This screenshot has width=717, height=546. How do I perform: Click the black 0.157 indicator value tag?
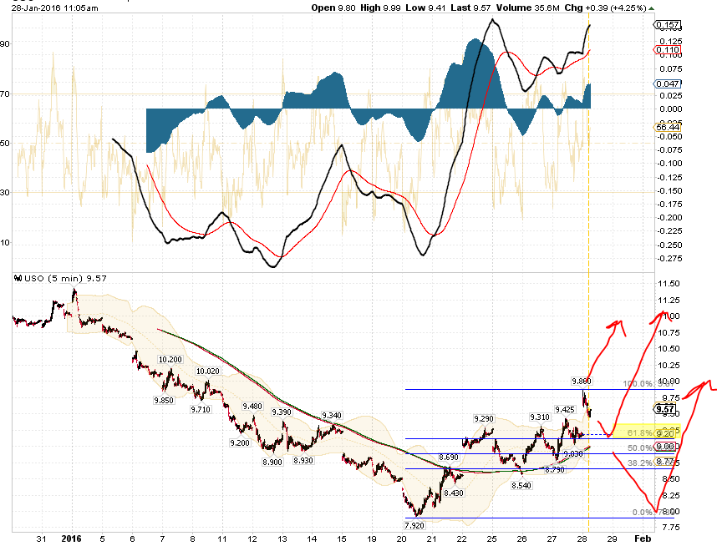pyautogui.click(x=668, y=25)
